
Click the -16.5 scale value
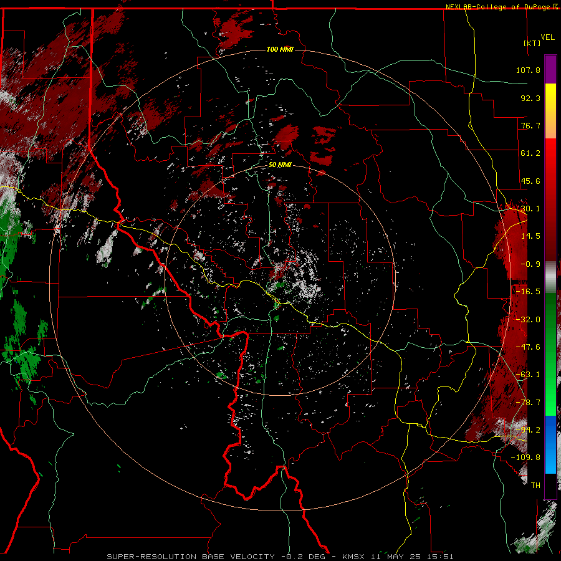point(528,292)
